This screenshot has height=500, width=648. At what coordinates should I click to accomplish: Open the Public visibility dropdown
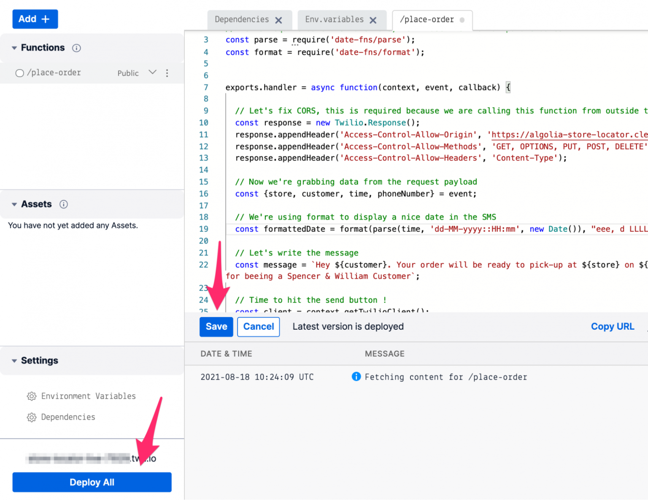coord(153,73)
